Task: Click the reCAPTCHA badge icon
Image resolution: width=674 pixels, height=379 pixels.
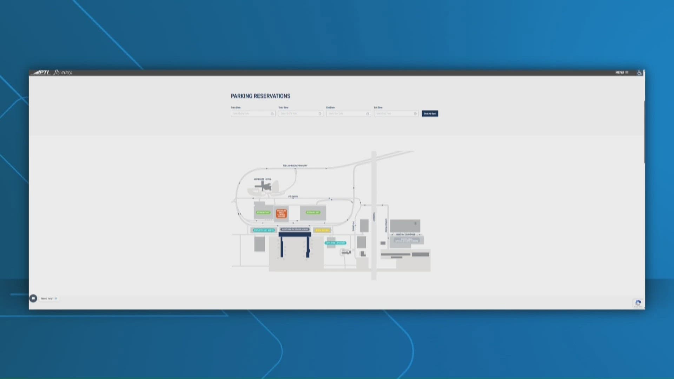Action: (x=638, y=303)
